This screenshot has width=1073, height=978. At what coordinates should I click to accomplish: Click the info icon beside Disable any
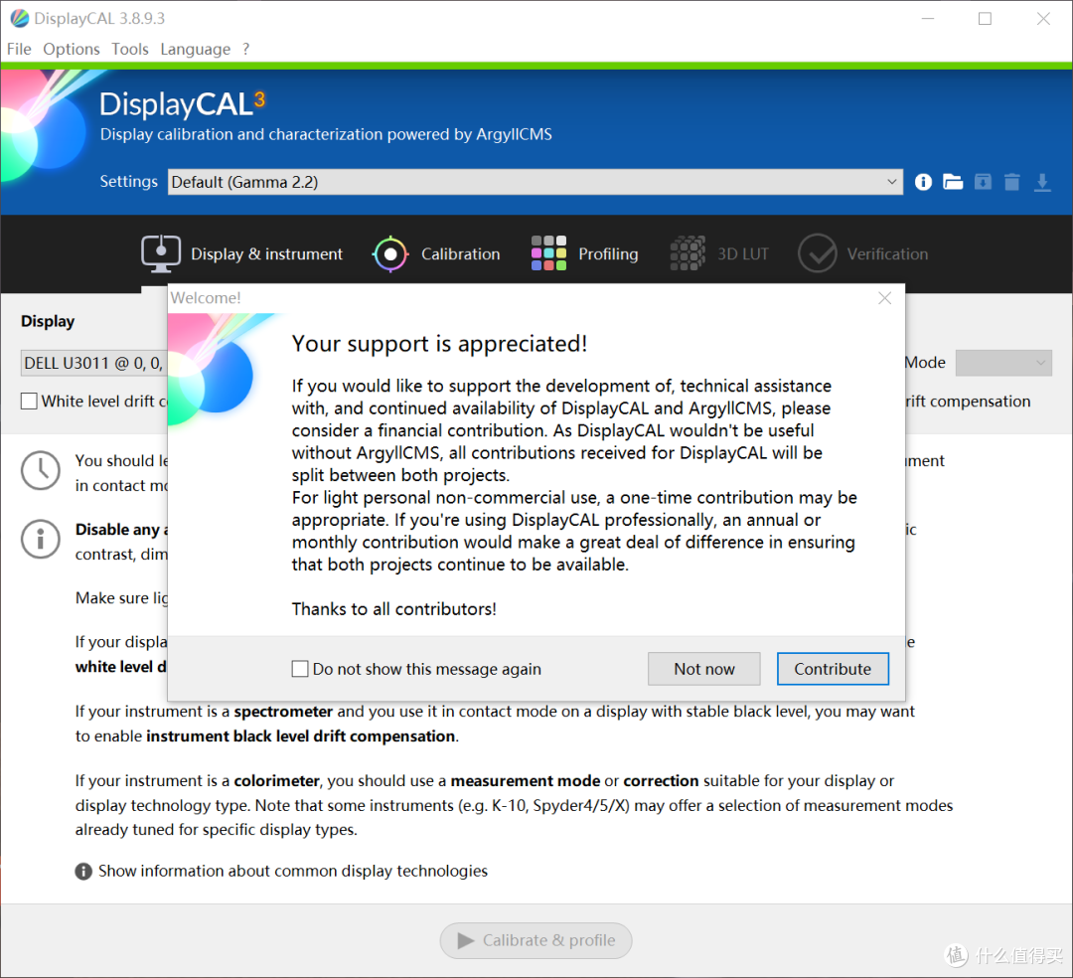click(x=41, y=539)
